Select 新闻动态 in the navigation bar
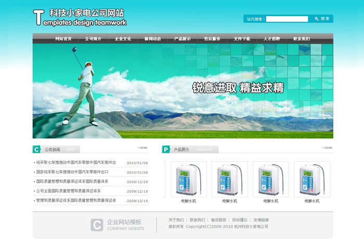364x239 pixels. click(152, 39)
